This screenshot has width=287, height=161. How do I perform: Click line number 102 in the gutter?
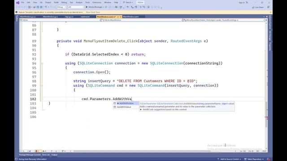click(x=33, y=99)
